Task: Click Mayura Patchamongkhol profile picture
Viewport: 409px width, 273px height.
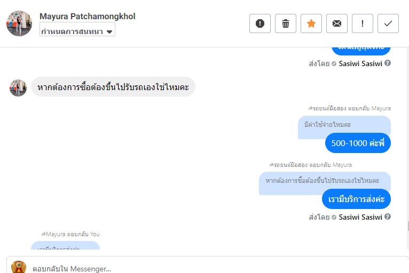Action: point(19,23)
